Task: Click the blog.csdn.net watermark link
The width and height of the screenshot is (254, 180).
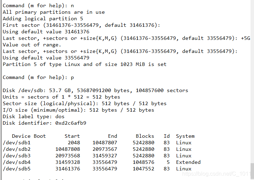Action: 217,174
